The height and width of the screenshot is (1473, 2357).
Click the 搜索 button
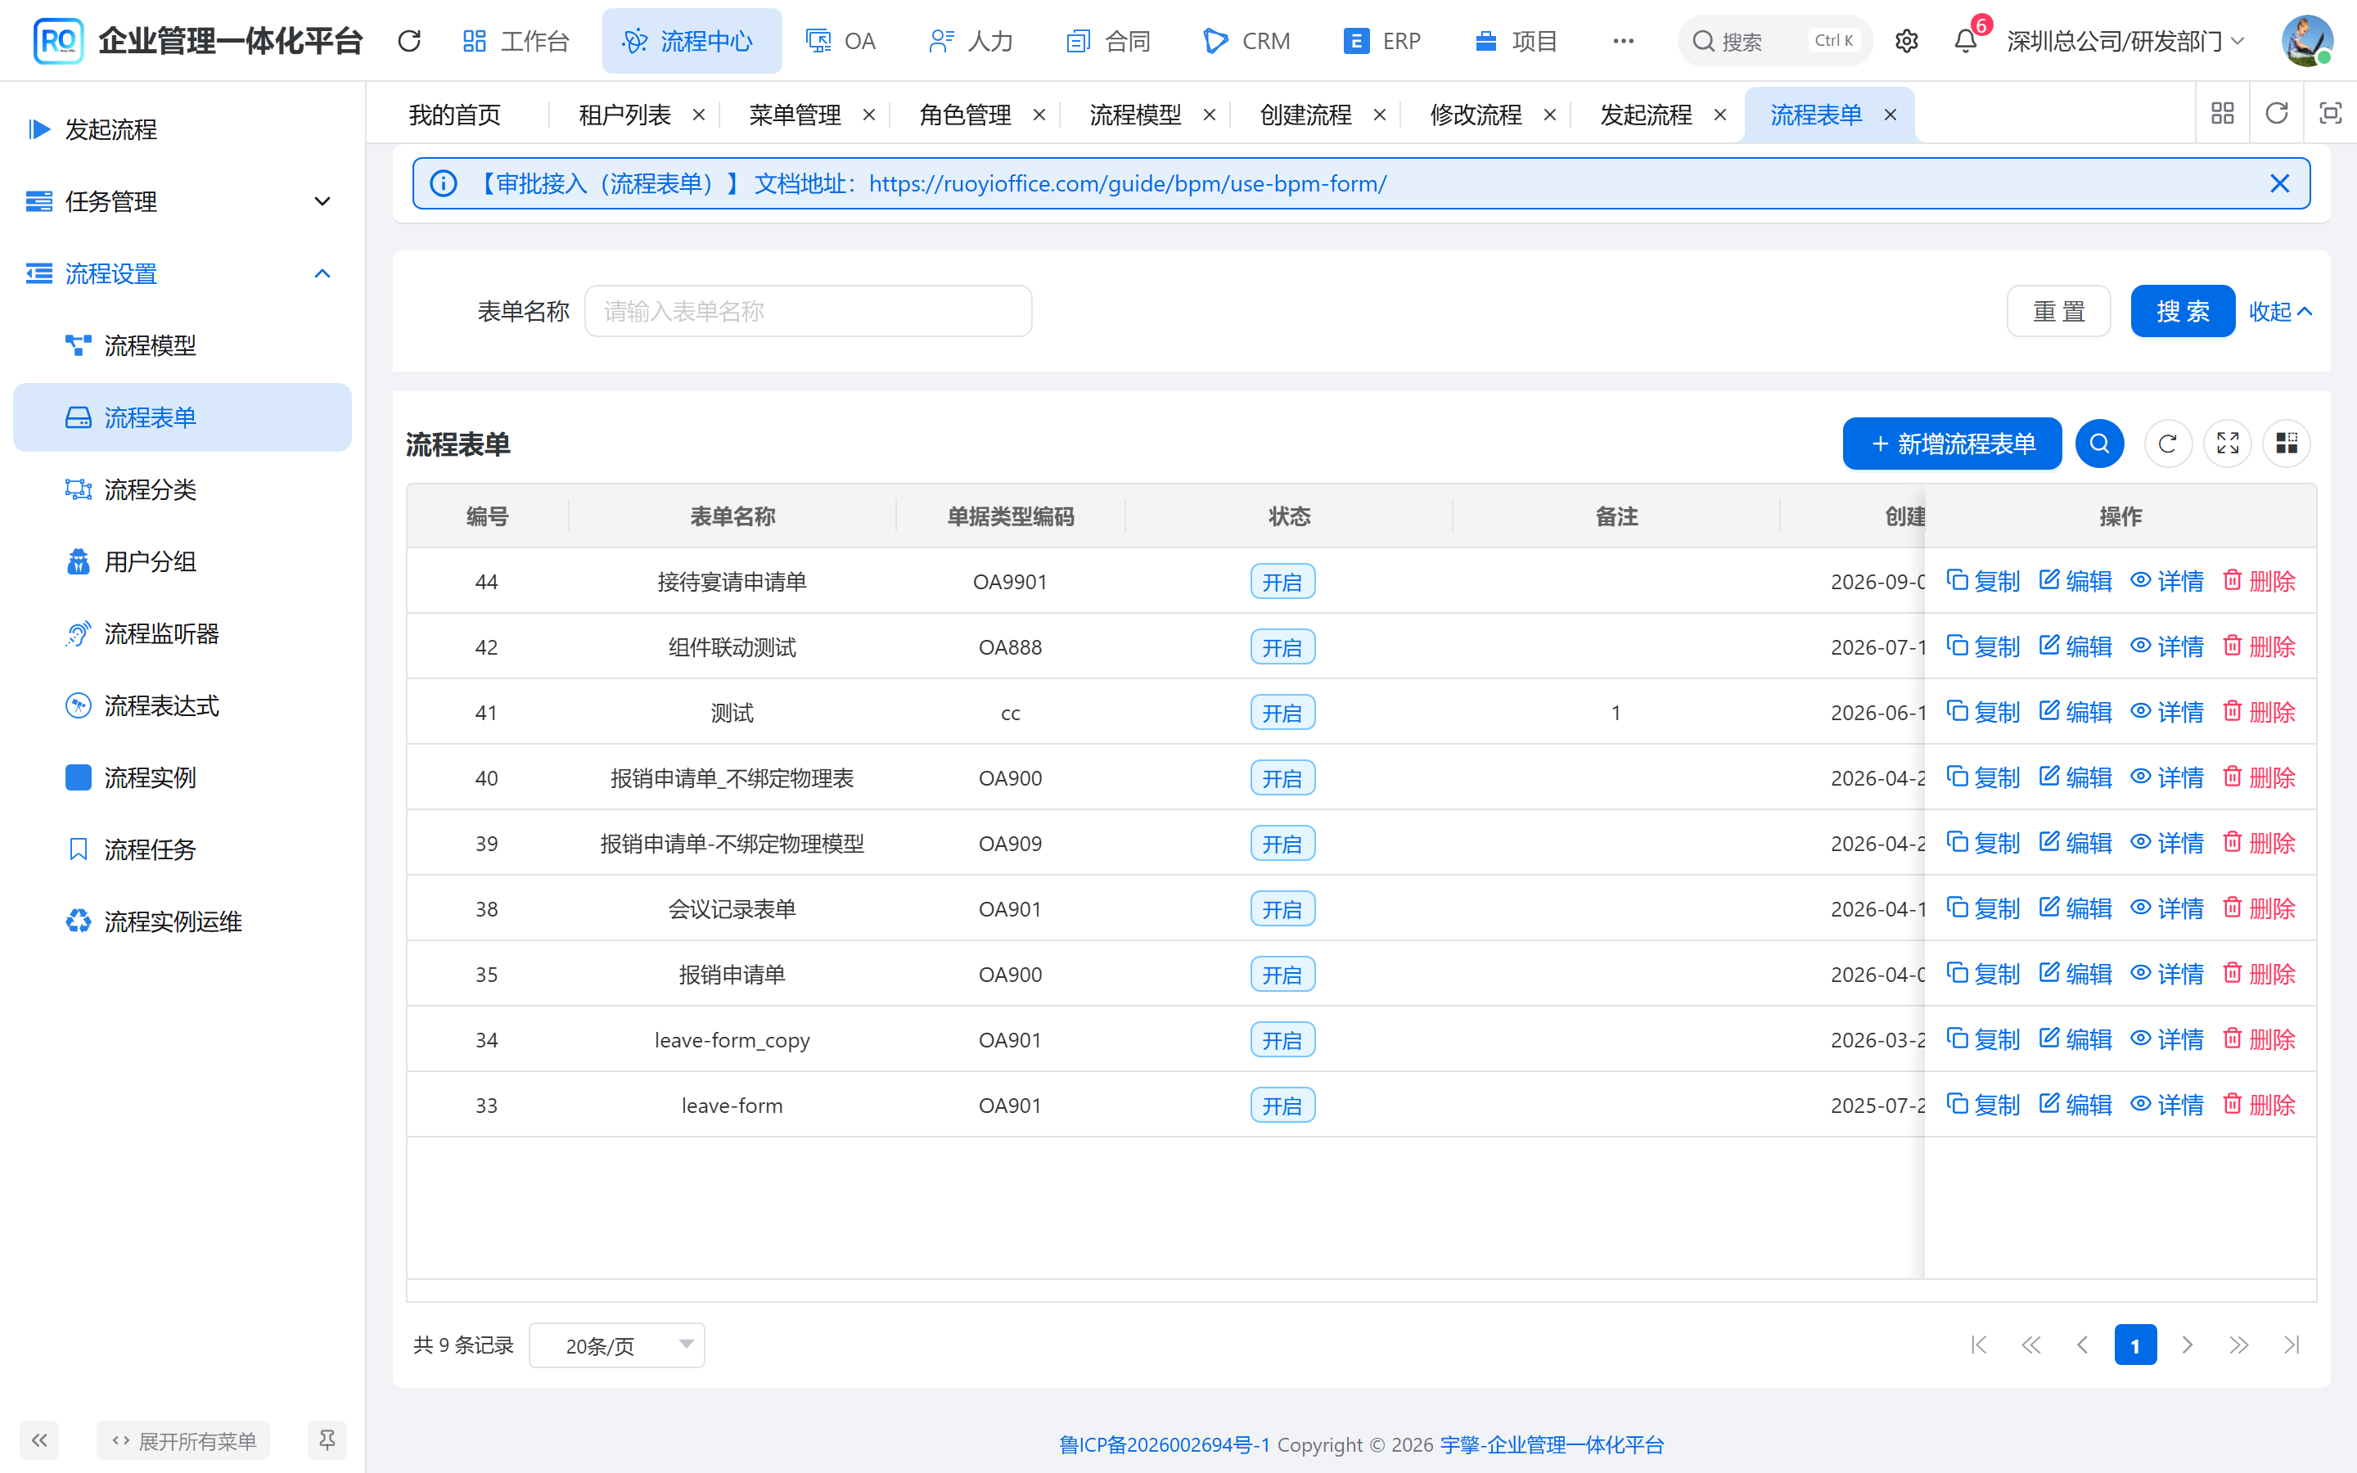[x=2182, y=311]
